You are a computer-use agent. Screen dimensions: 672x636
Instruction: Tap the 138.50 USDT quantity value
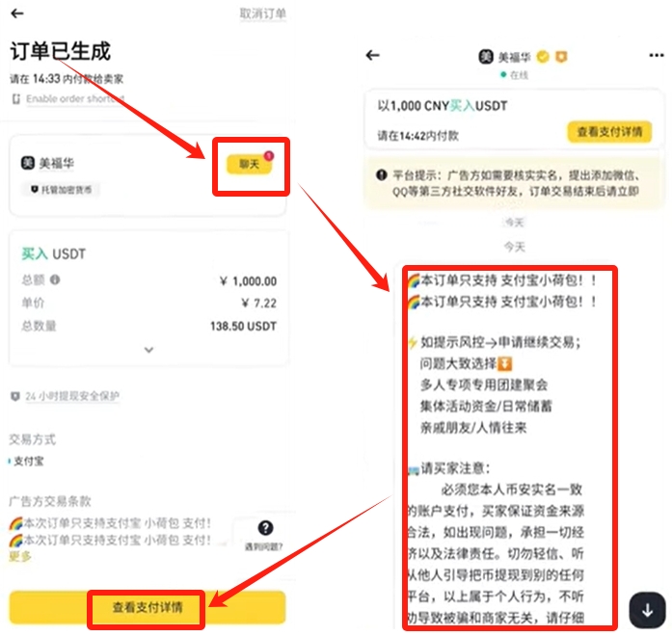[243, 327]
